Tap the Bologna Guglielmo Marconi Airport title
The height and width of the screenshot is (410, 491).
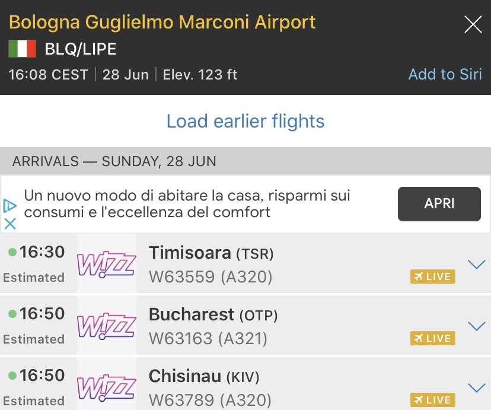[162, 23]
